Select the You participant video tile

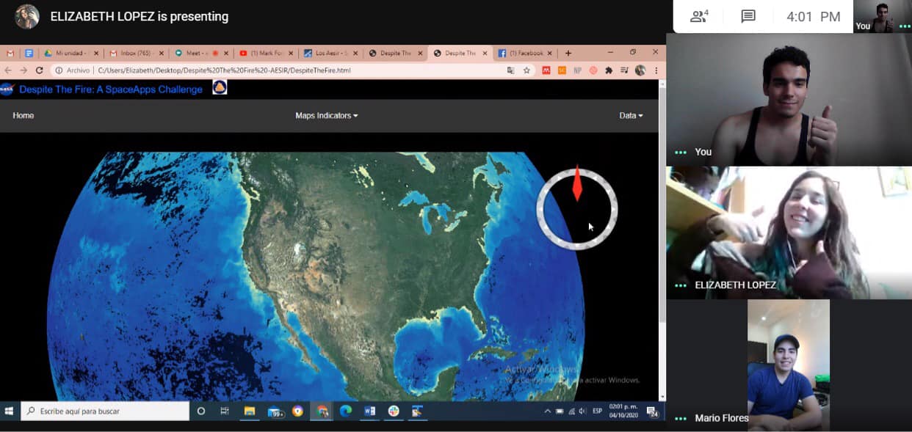click(789, 99)
